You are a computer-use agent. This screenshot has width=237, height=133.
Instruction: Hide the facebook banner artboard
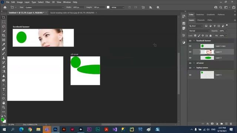190,41
